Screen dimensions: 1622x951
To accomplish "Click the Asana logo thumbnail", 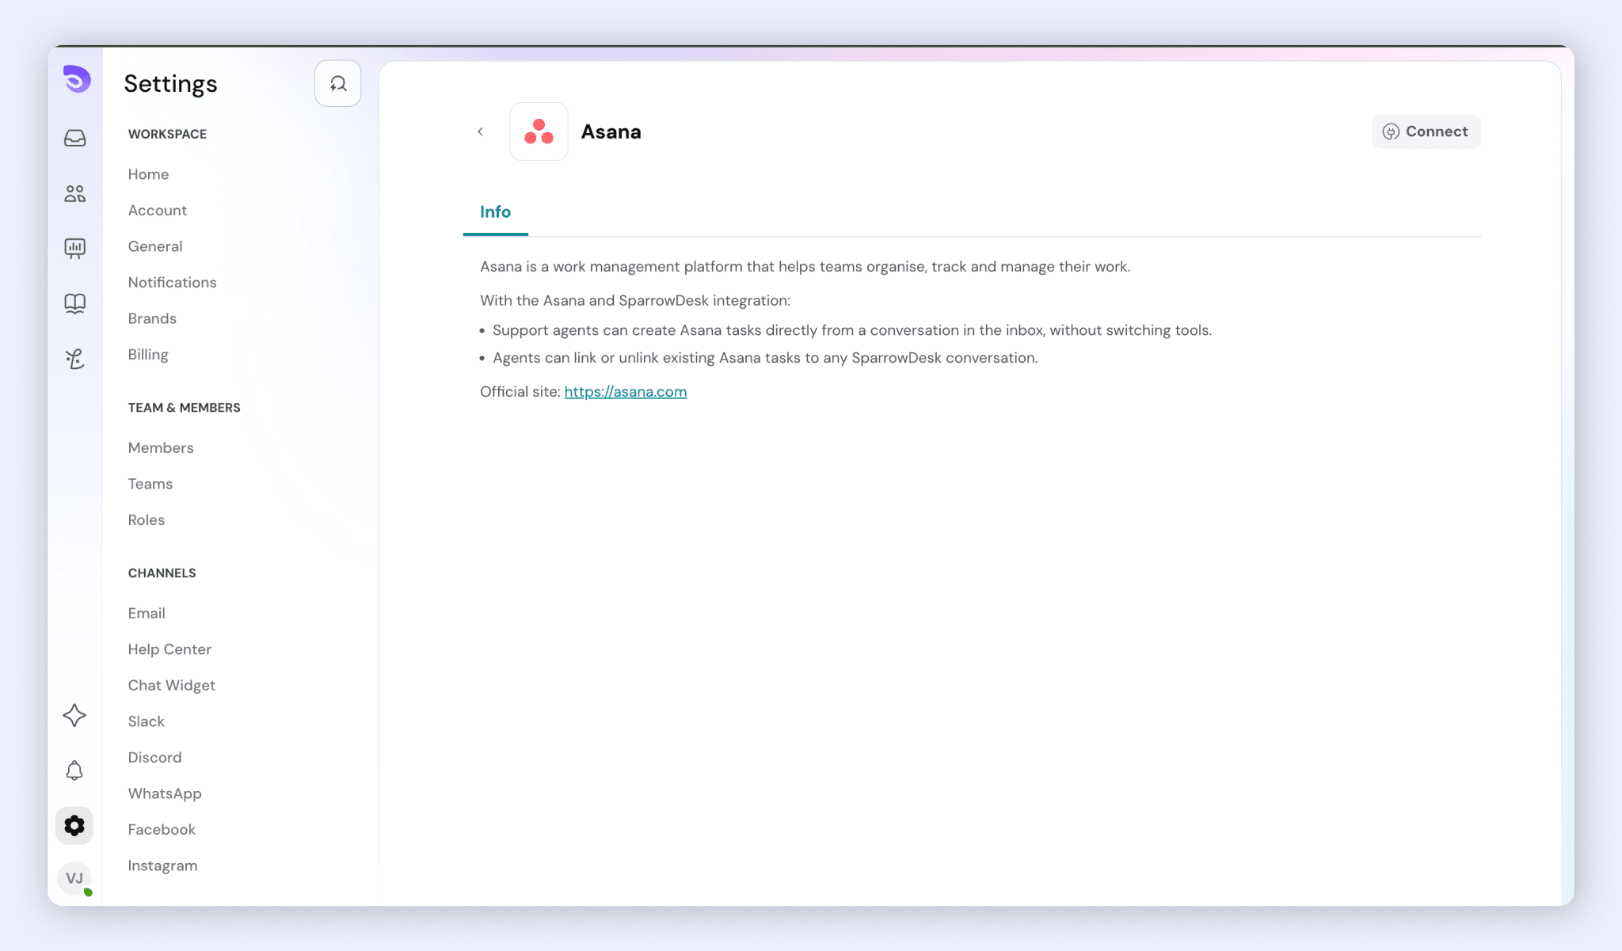I will [x=539, y=131].
